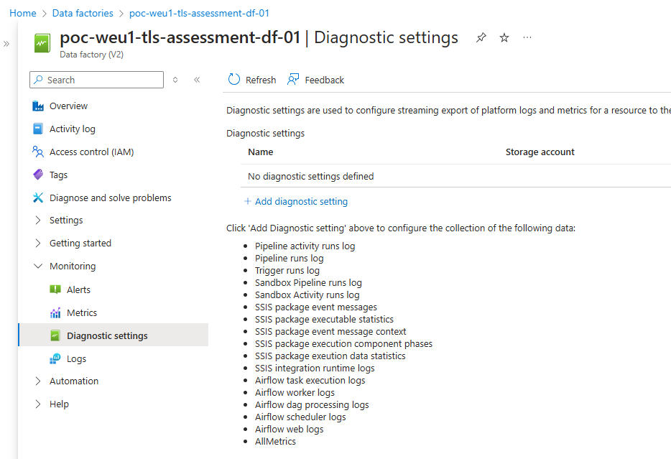This screenshot has height=459, width=671.
Task: Click the Refresh icon in the toolbar
Action: tap(234, 80)
